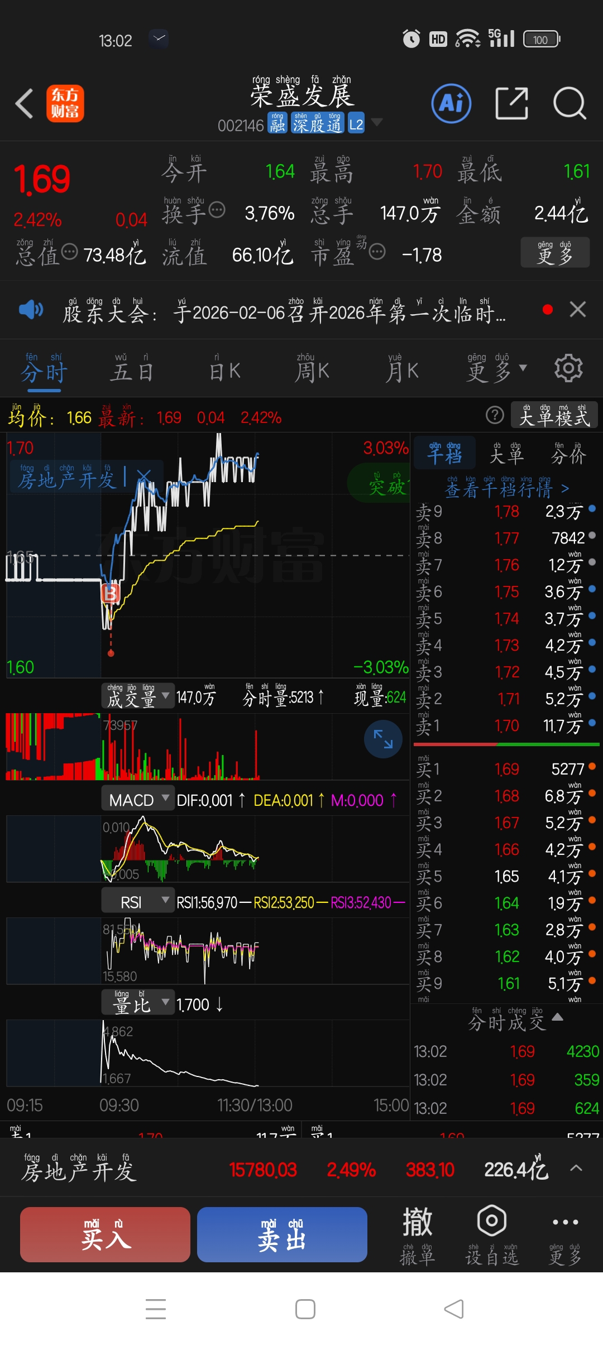Expand chart to fullscreen icon
This screenshot has height=1346, width=603.
pos(383,739)
